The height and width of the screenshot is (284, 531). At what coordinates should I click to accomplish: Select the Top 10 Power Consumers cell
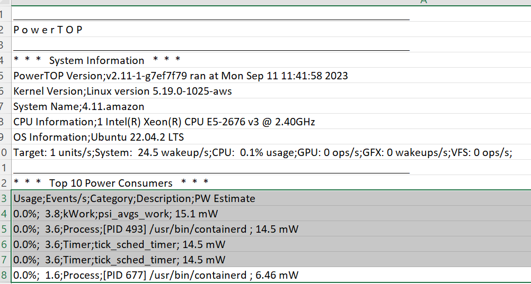111,183
